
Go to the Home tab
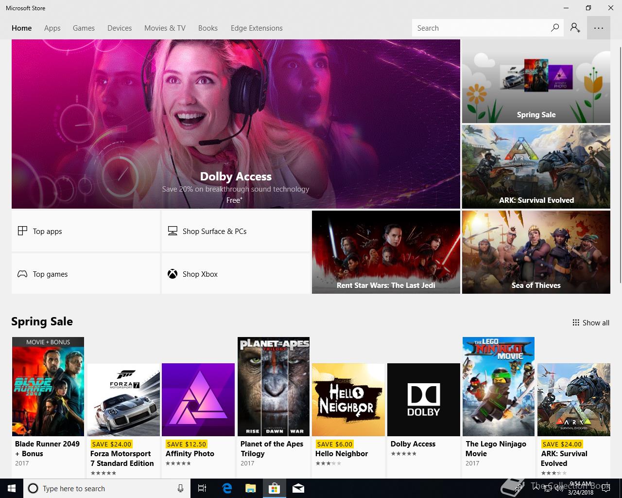22,28
